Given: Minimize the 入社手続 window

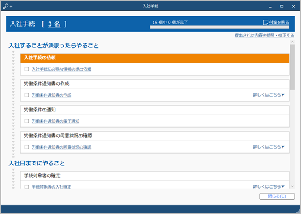Looking at the screenshot, I should [x=270, y=6].
